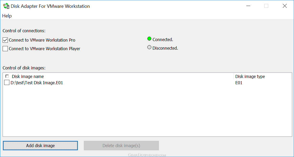Select the D:\test\Test Disk Image.E01 entry
Image resolution: width=294 pixels, height=157 pixels.
pos(37,83)
